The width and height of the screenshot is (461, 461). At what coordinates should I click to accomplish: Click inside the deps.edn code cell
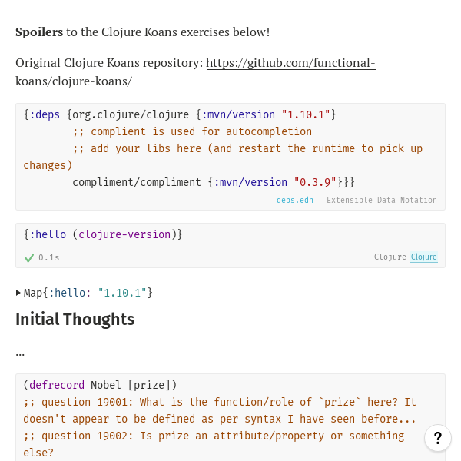[230, 148]
